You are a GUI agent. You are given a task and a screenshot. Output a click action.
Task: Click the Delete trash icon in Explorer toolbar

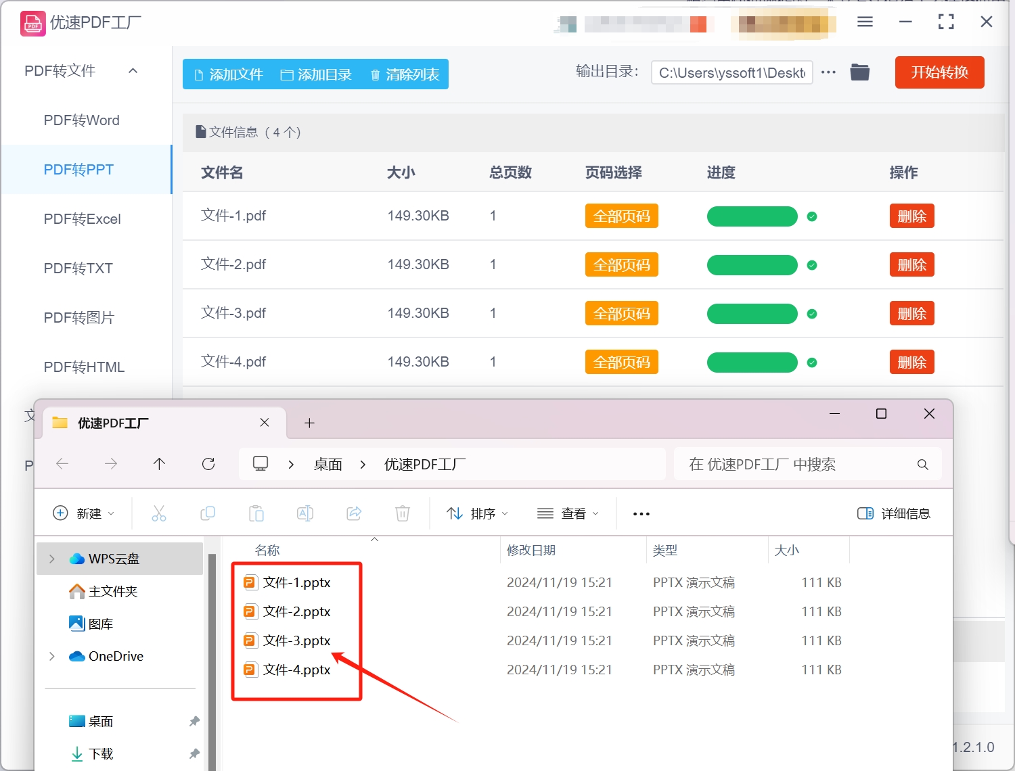coord(403,514)
